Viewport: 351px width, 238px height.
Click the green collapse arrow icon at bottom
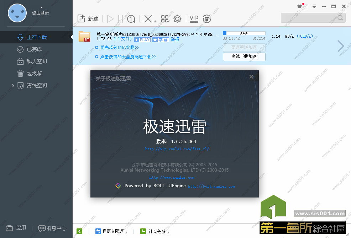pyautogui.click(x=79, y=231)
